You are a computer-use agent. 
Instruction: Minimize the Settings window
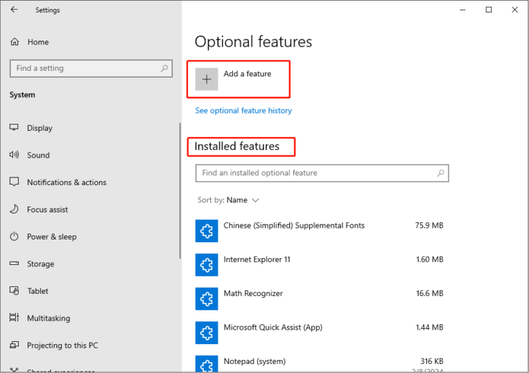click(463, 10)
